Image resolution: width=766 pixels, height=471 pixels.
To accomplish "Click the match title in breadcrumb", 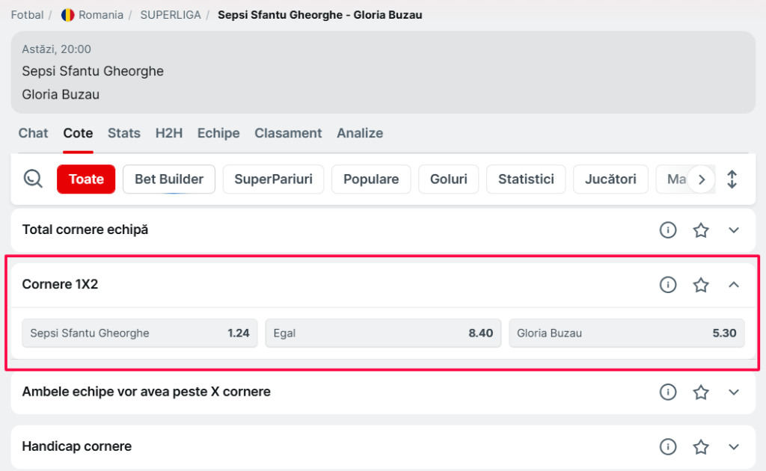I will tap(320, 15).
